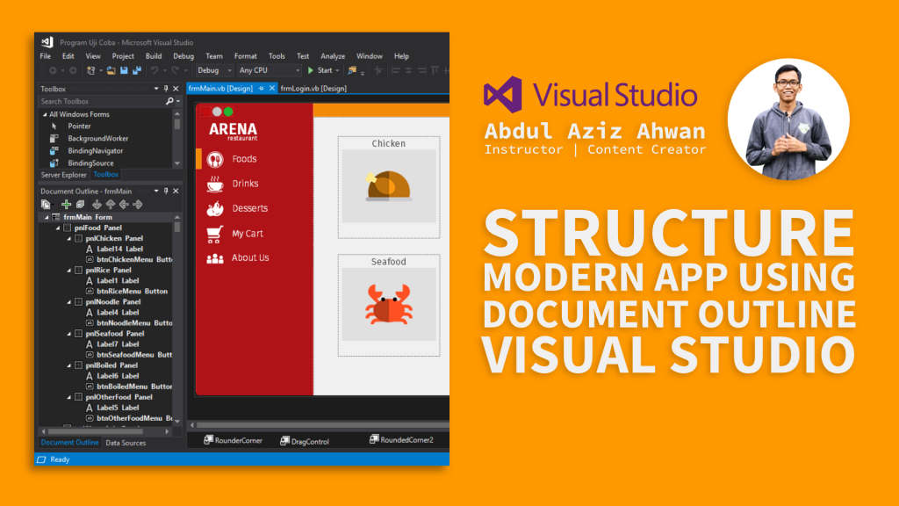Select the DragControl component in the tray
This screenshot has width=899, height=506.
coord(305,441)
